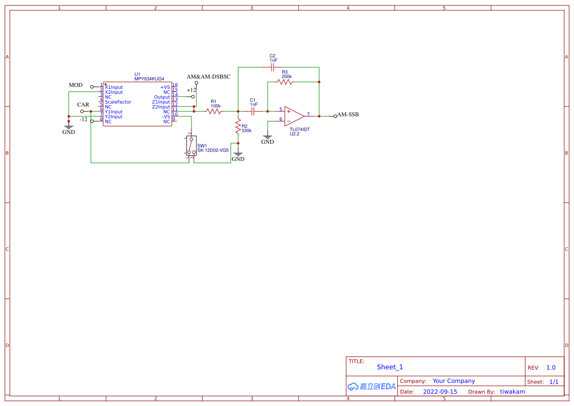574x406 pixels.
Task: Select the GND symbol under resistor R2
Action: (238, 155)
